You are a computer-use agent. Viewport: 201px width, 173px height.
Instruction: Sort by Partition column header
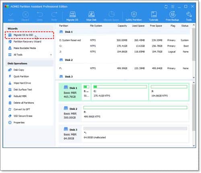tap(64, 26)
